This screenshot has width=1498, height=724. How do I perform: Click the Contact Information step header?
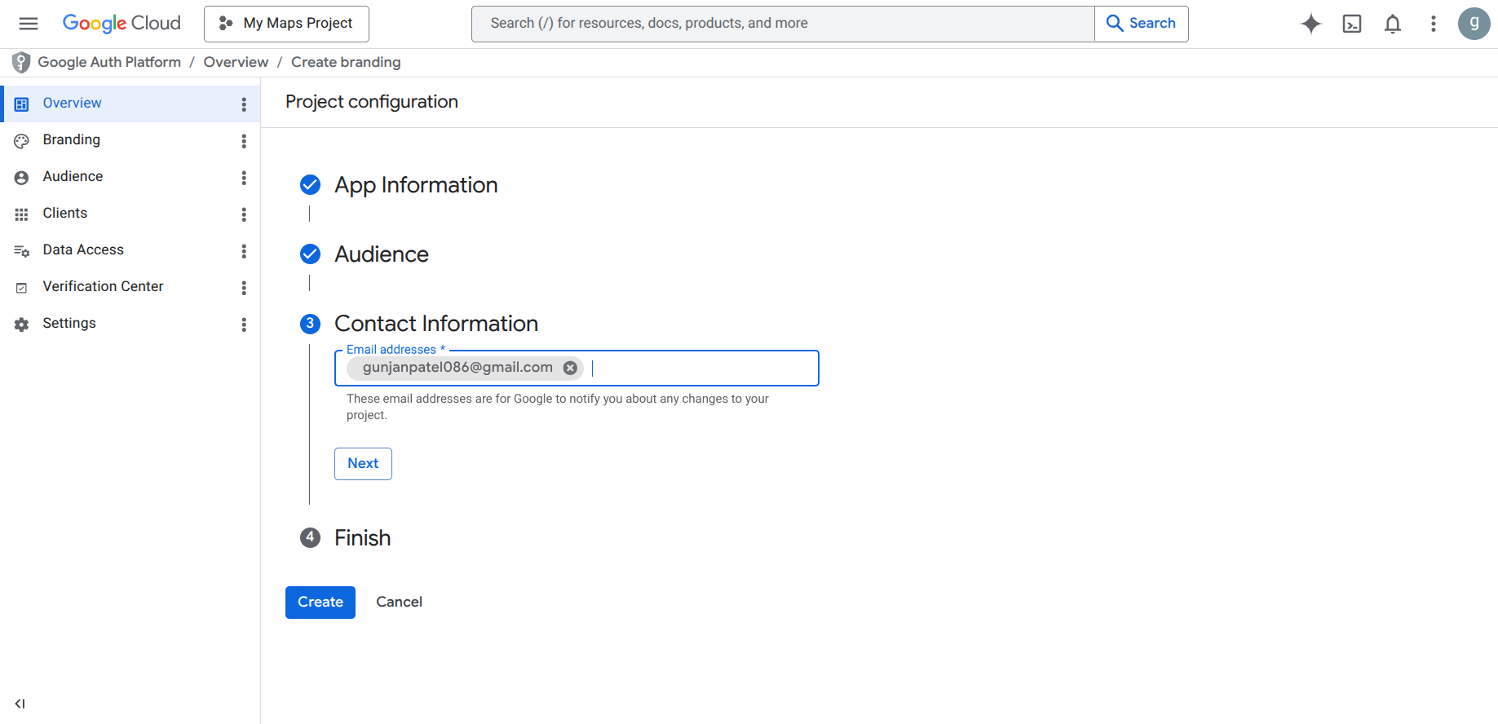(436, 324)
